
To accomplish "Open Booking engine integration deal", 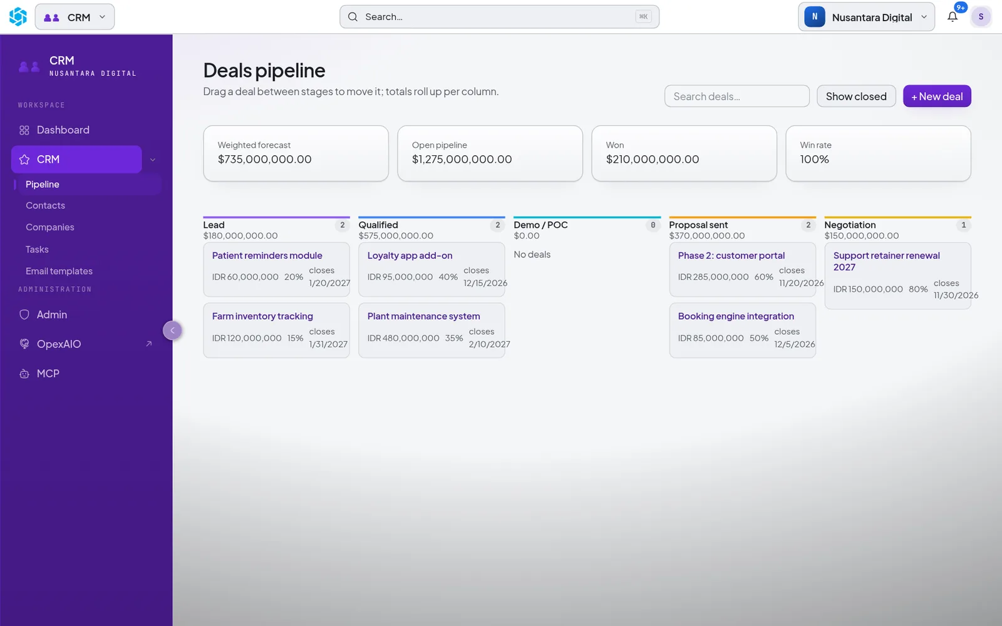I will [x=742, y=331].
